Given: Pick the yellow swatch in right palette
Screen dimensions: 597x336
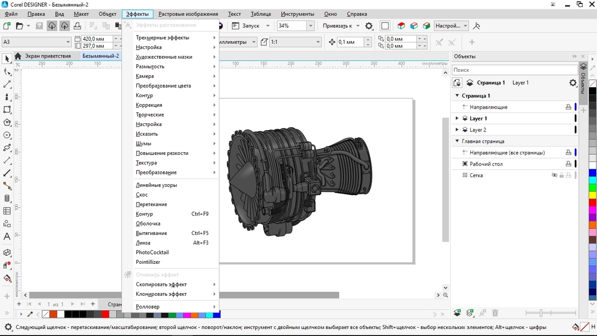Looking at the screenshot, I should click(593, 195).
